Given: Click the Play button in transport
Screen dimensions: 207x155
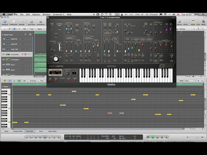Looking at the screenshot, I should click(49, 137).
